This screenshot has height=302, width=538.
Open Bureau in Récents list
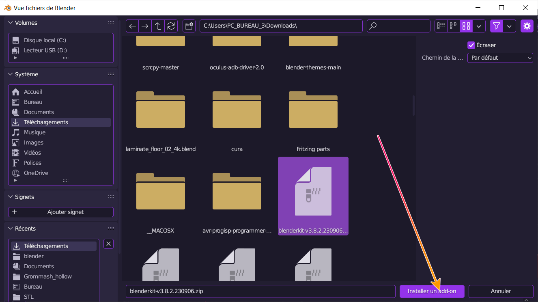tap(54, 287)
